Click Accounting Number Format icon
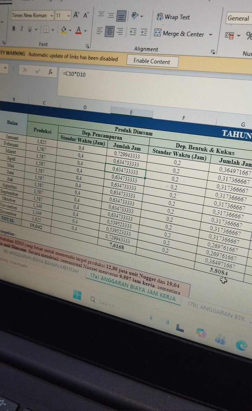The width and height of the screenshot is (252, 411). point(229,35)
